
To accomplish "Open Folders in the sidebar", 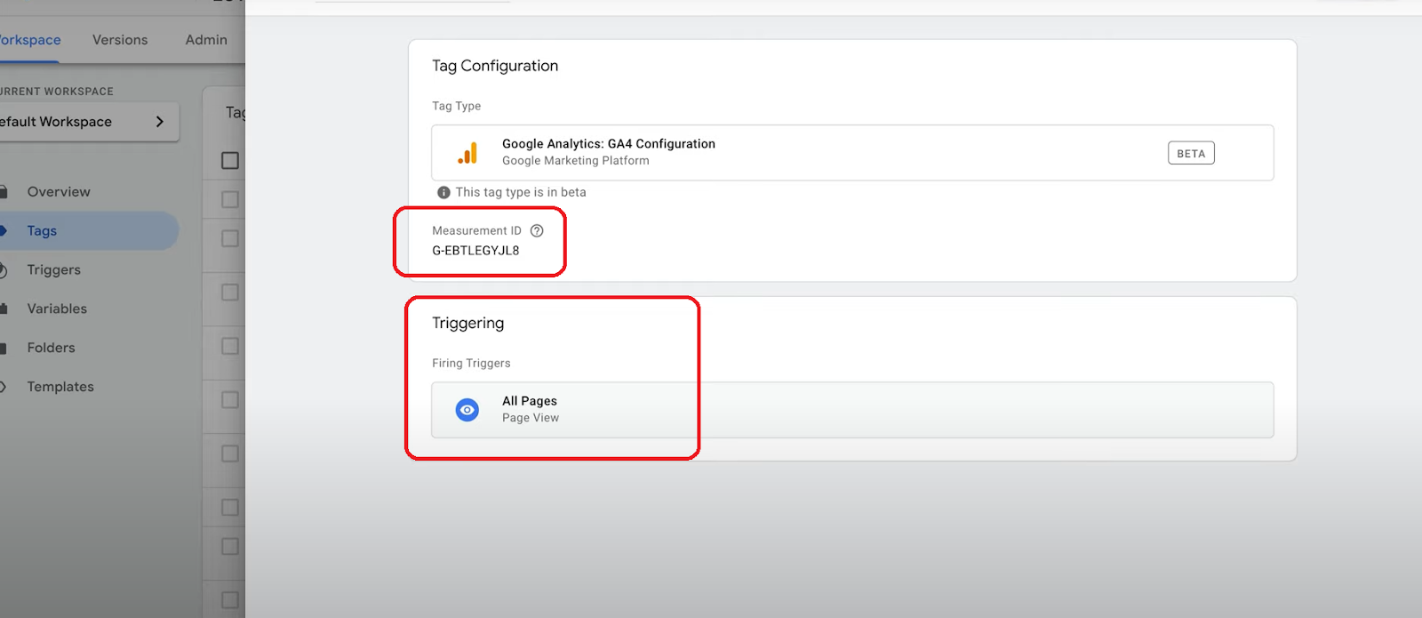I will point(51,349).
